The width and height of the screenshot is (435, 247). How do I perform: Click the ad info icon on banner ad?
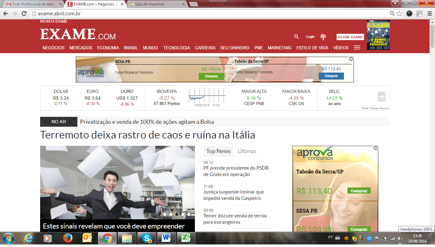(x=351, y=59)
